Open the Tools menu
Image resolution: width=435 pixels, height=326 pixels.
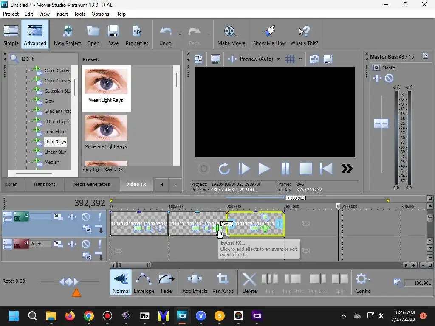click(79, 14)
